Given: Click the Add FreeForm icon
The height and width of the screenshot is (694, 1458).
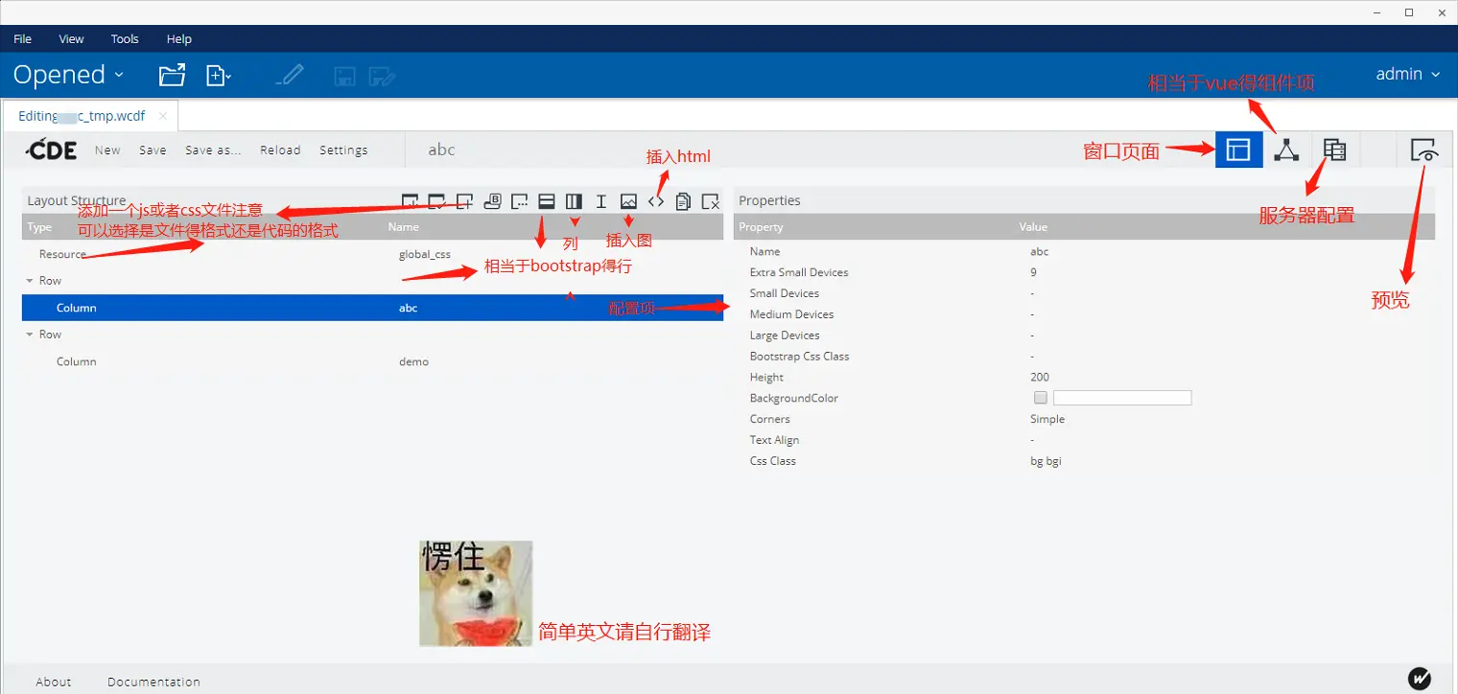Looking at the screenshot, I should click(520, 201).
